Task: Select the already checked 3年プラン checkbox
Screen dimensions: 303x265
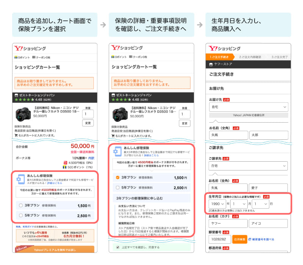Action: pyautogui.click(x=118, y=177)
